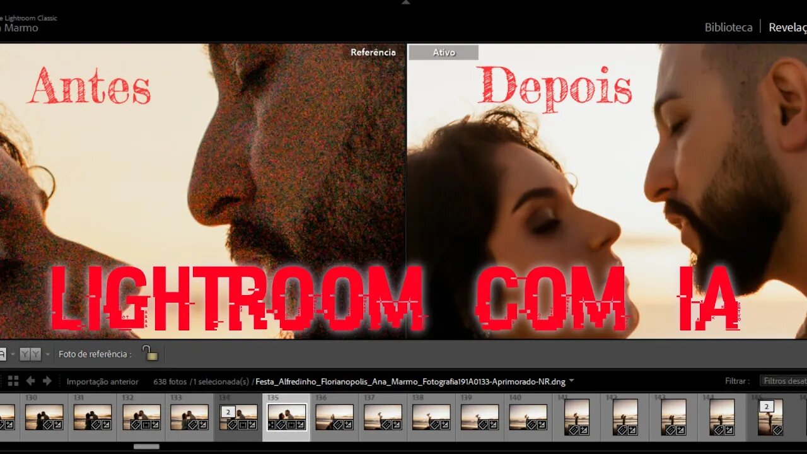Click keyword tag badge on thumbnail 141
The height and width of the screenshot is (454, 807).
[x=573, y=430]
